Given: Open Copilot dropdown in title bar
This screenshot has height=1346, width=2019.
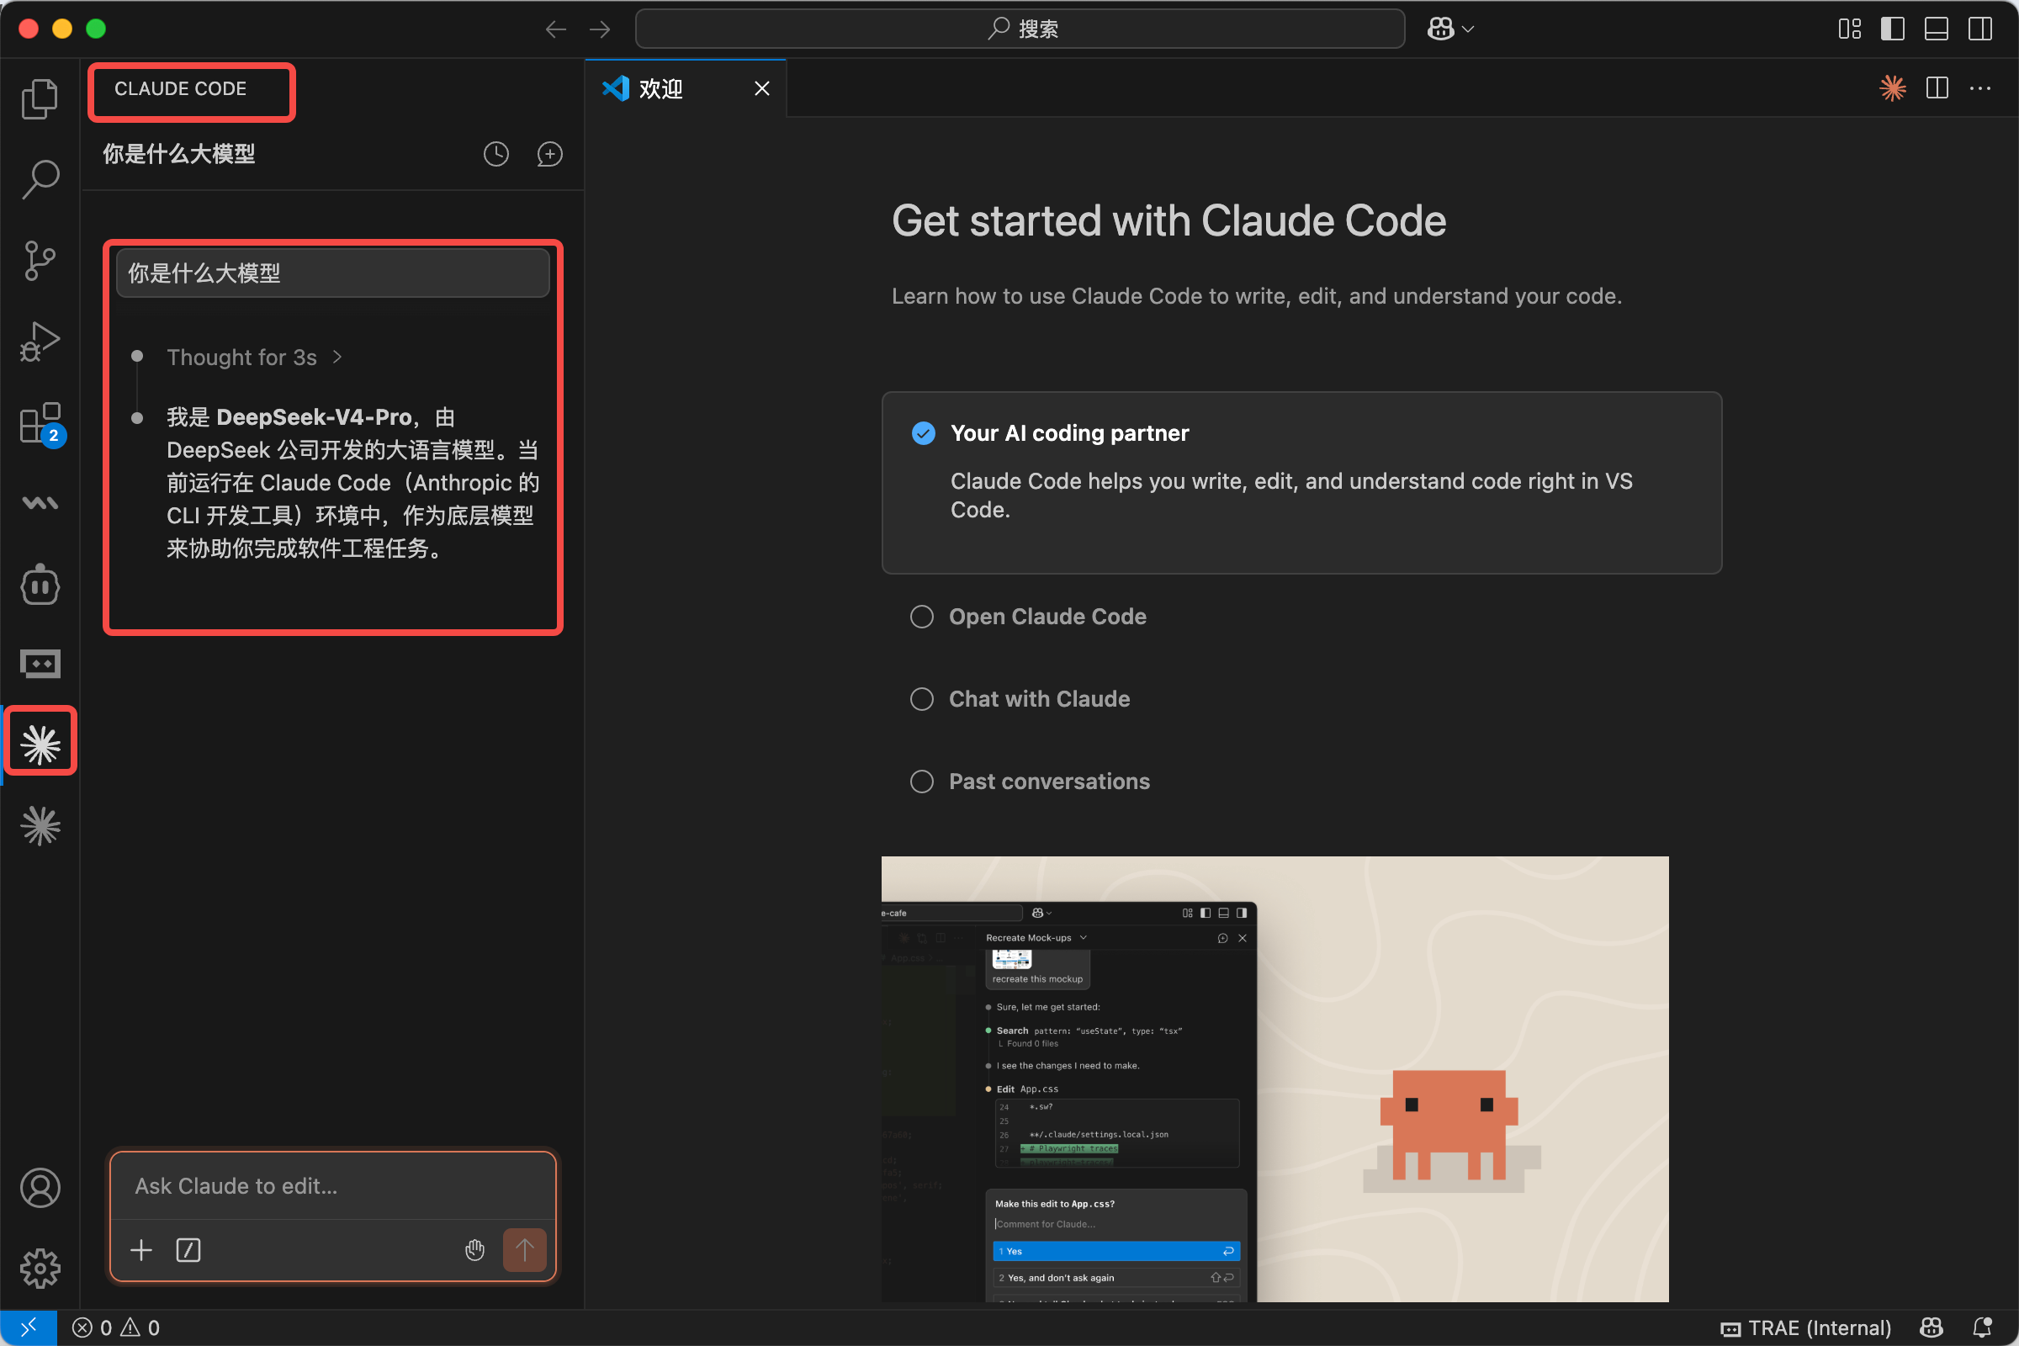Looking at the screenshot, I should pos(1450,29).
